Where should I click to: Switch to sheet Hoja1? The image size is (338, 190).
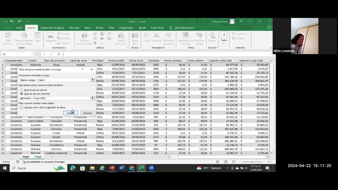click(x=26, y=157)
